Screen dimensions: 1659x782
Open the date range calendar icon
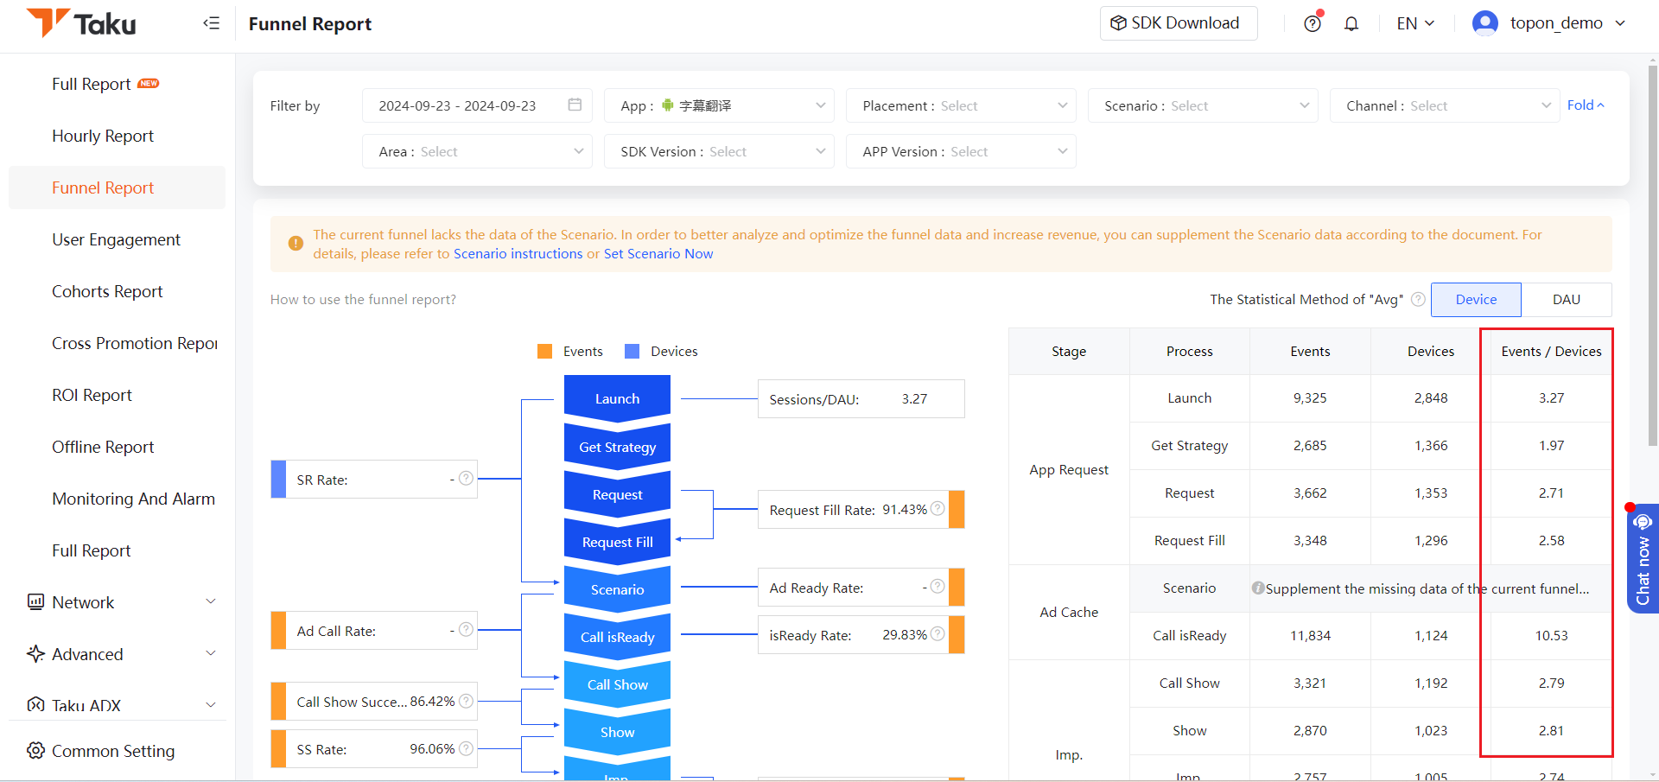575,105
